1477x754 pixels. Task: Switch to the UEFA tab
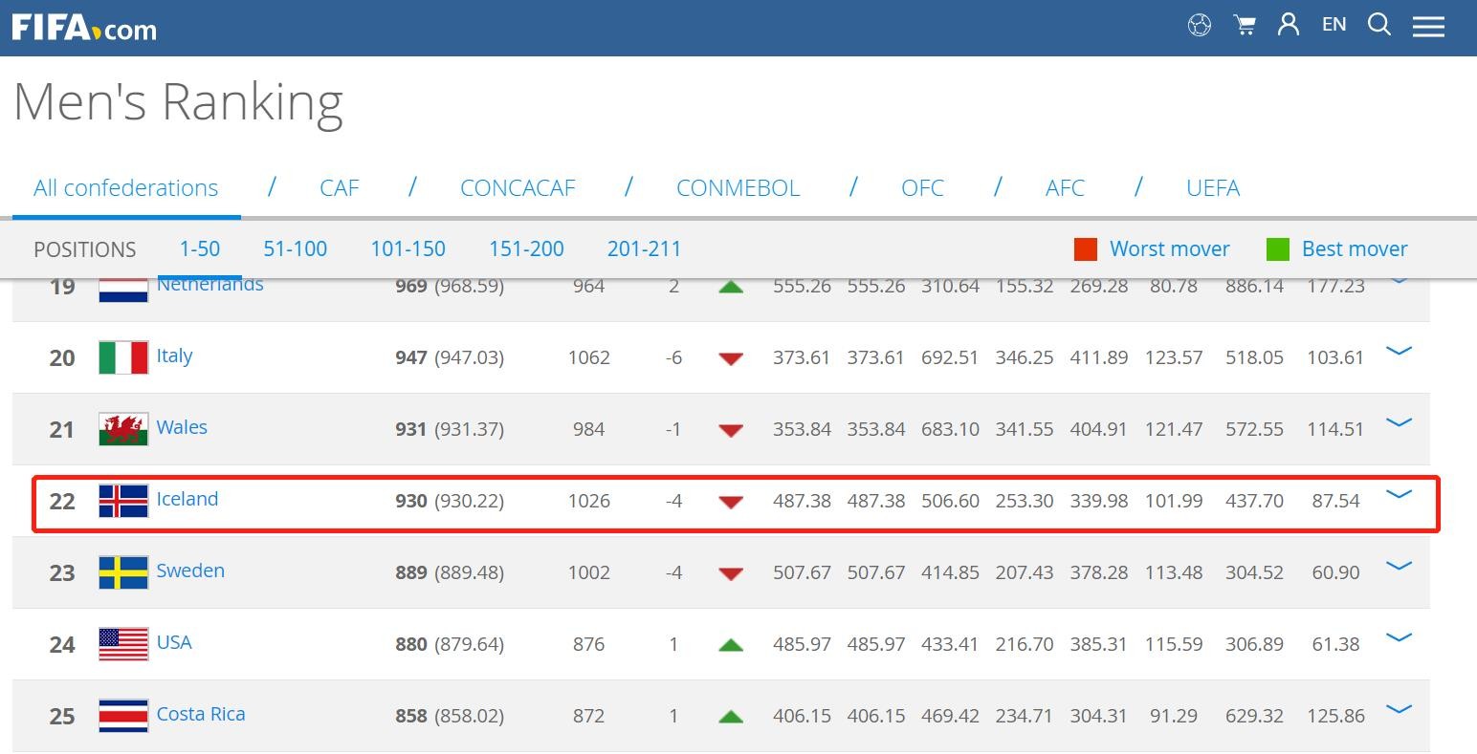pos(1213,187)
